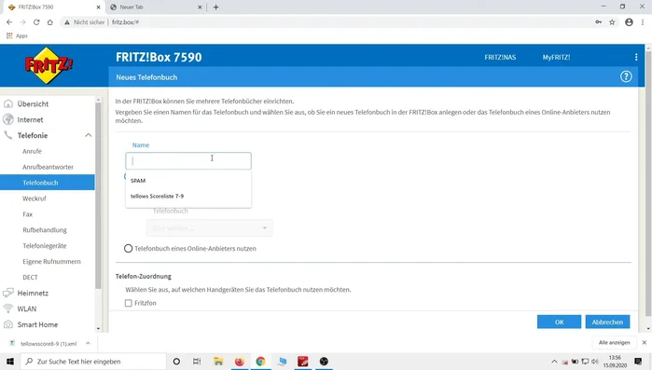Go forward in browser
This screenshot has width=652, height=370.
pyautogui.click(x=23, y=22)
